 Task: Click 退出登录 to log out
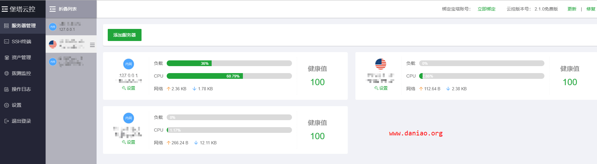23,121
